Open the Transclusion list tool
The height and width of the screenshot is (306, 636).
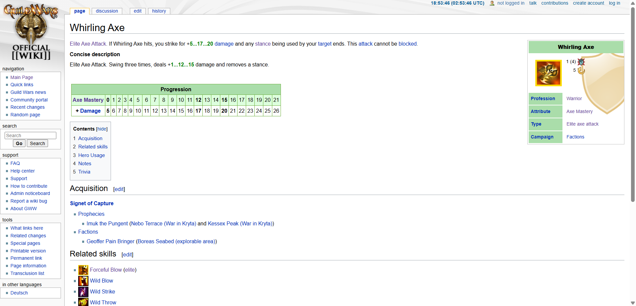click(x=27, y=273)
